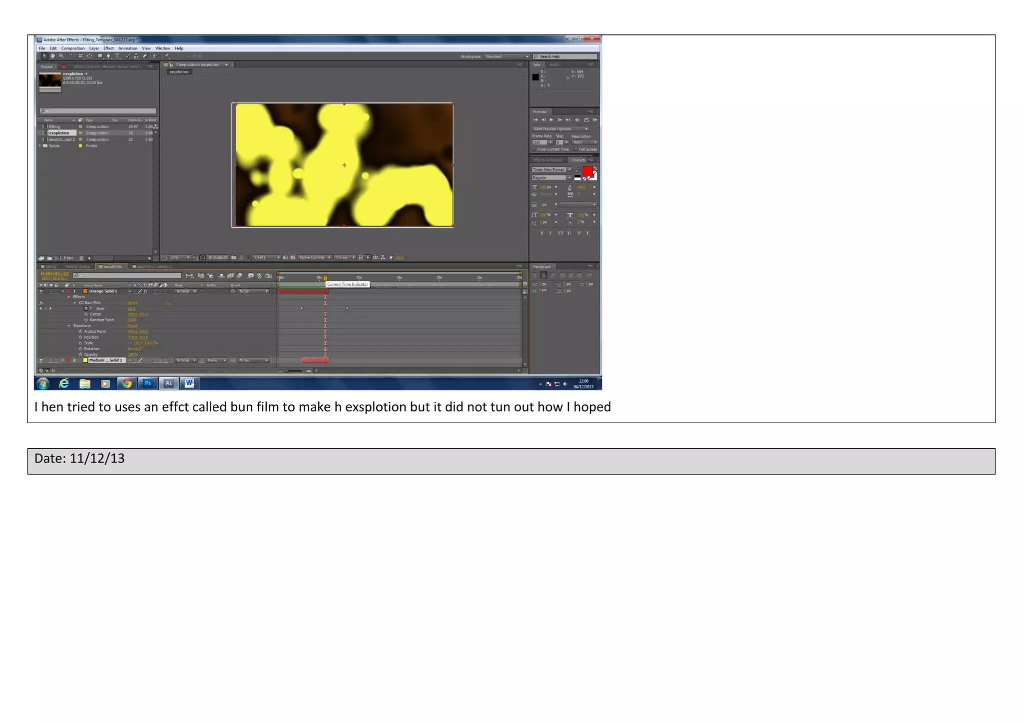Image resolution: width=1023 pixels, height=723 pixels.
Task: Select the Pen tool
Action: click(x=109, y=56)
